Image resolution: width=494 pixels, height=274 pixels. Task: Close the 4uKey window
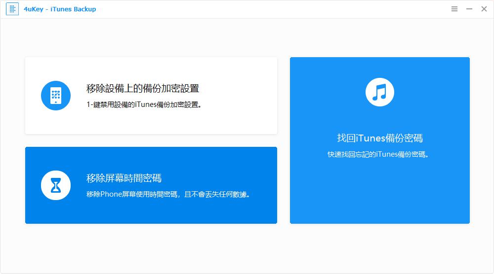[x=484, y=9]
